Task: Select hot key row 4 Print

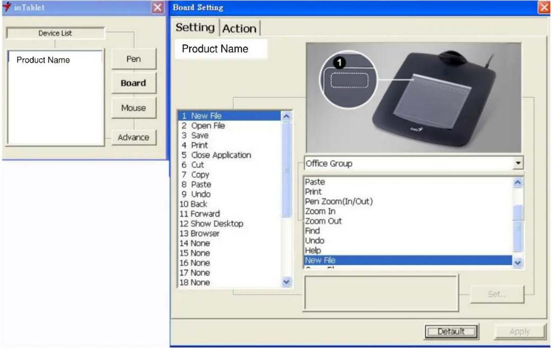Action: point(230,145)
